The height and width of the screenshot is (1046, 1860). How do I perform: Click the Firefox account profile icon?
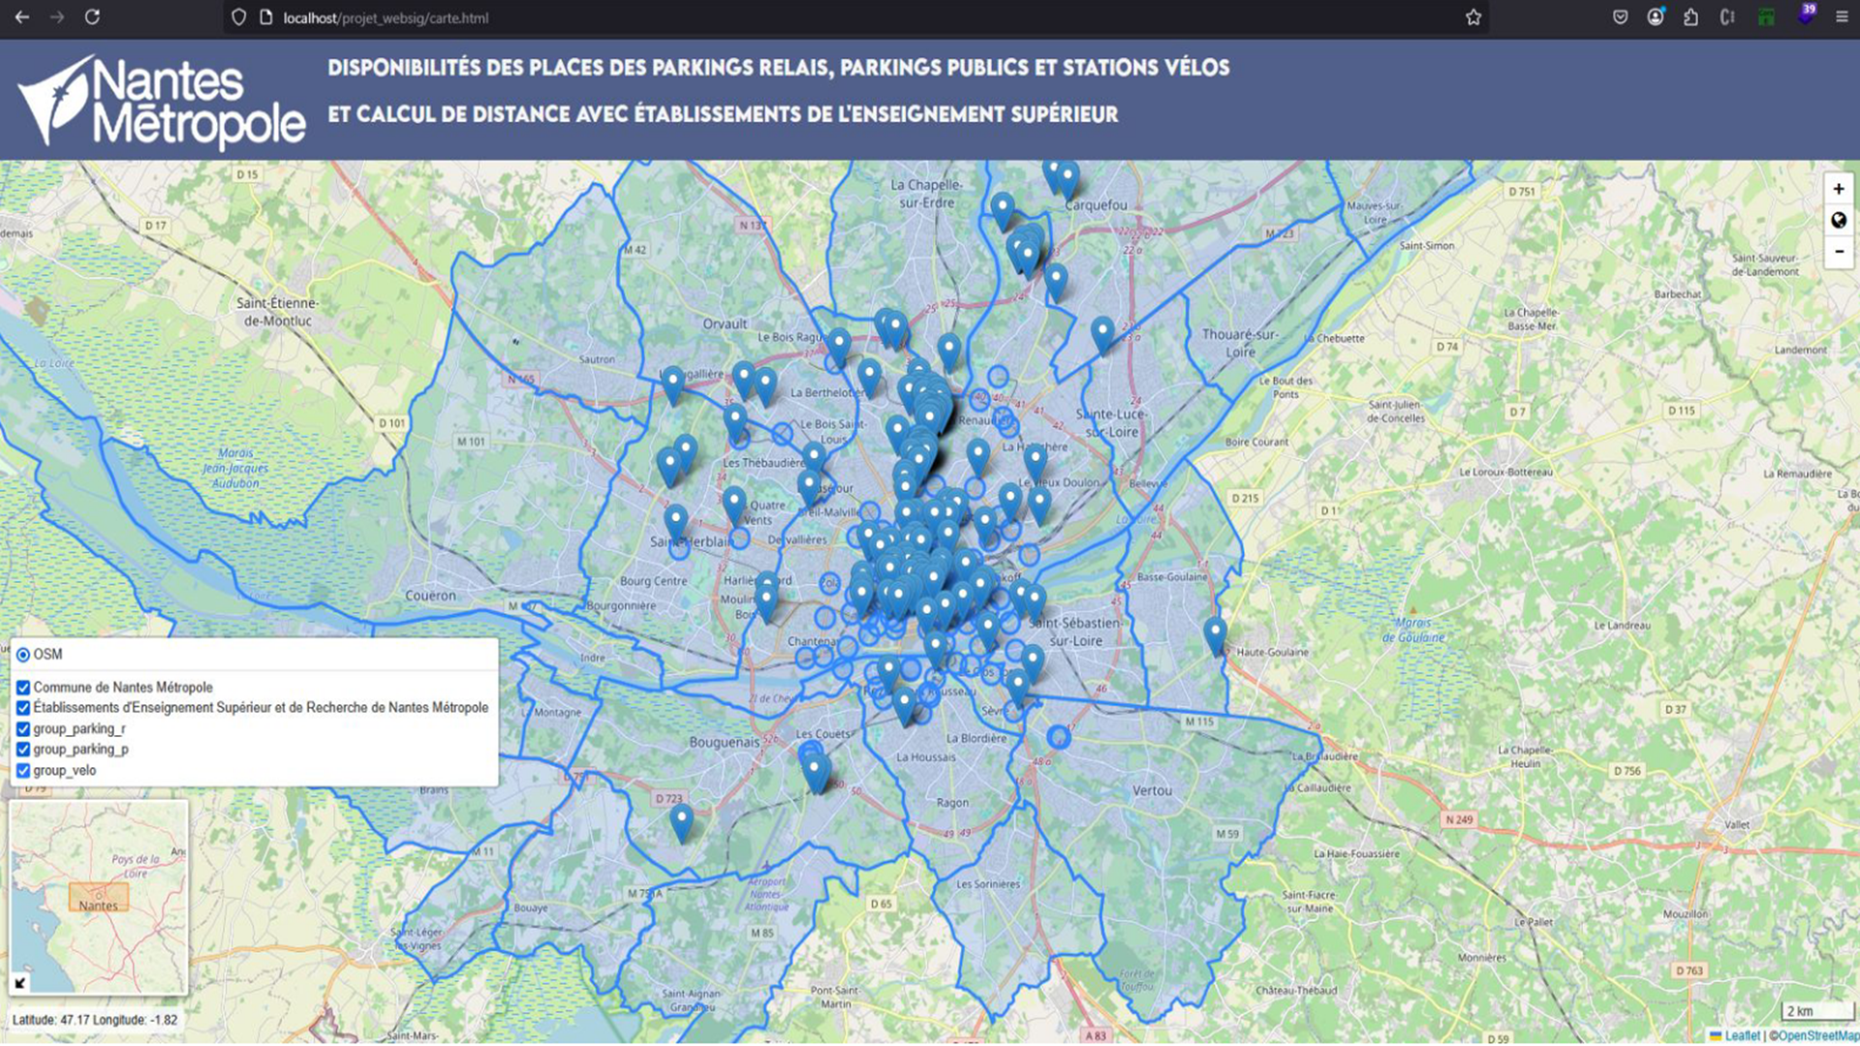pyautogui.click(x=1656, y=17)
